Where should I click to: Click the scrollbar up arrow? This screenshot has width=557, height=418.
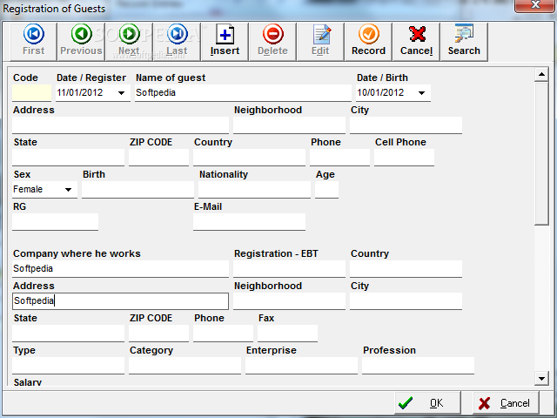point(541,74)
